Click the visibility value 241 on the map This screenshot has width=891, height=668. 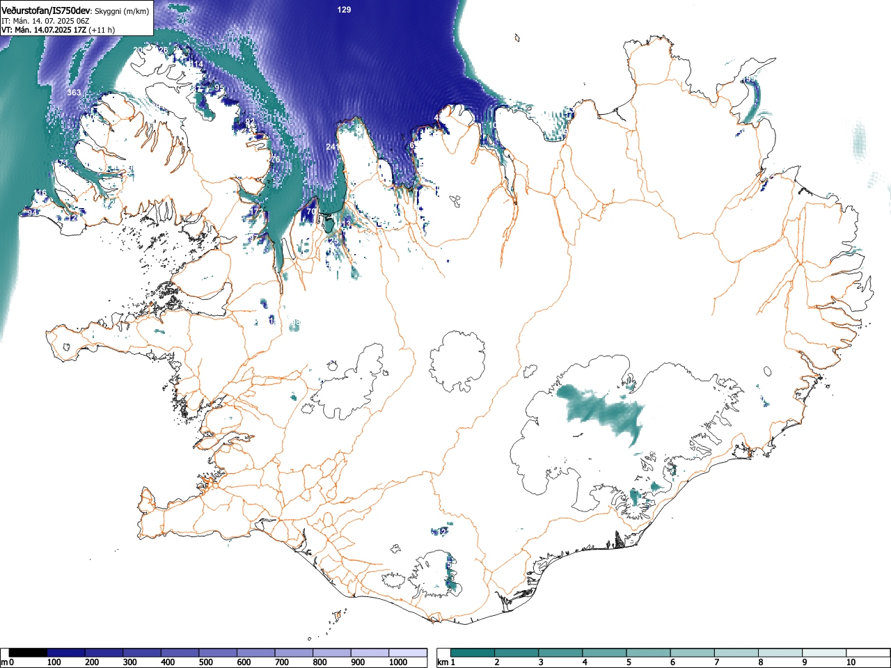click(332, 147)
